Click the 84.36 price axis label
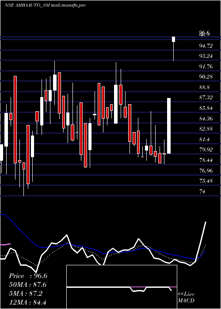 point(206,119)
